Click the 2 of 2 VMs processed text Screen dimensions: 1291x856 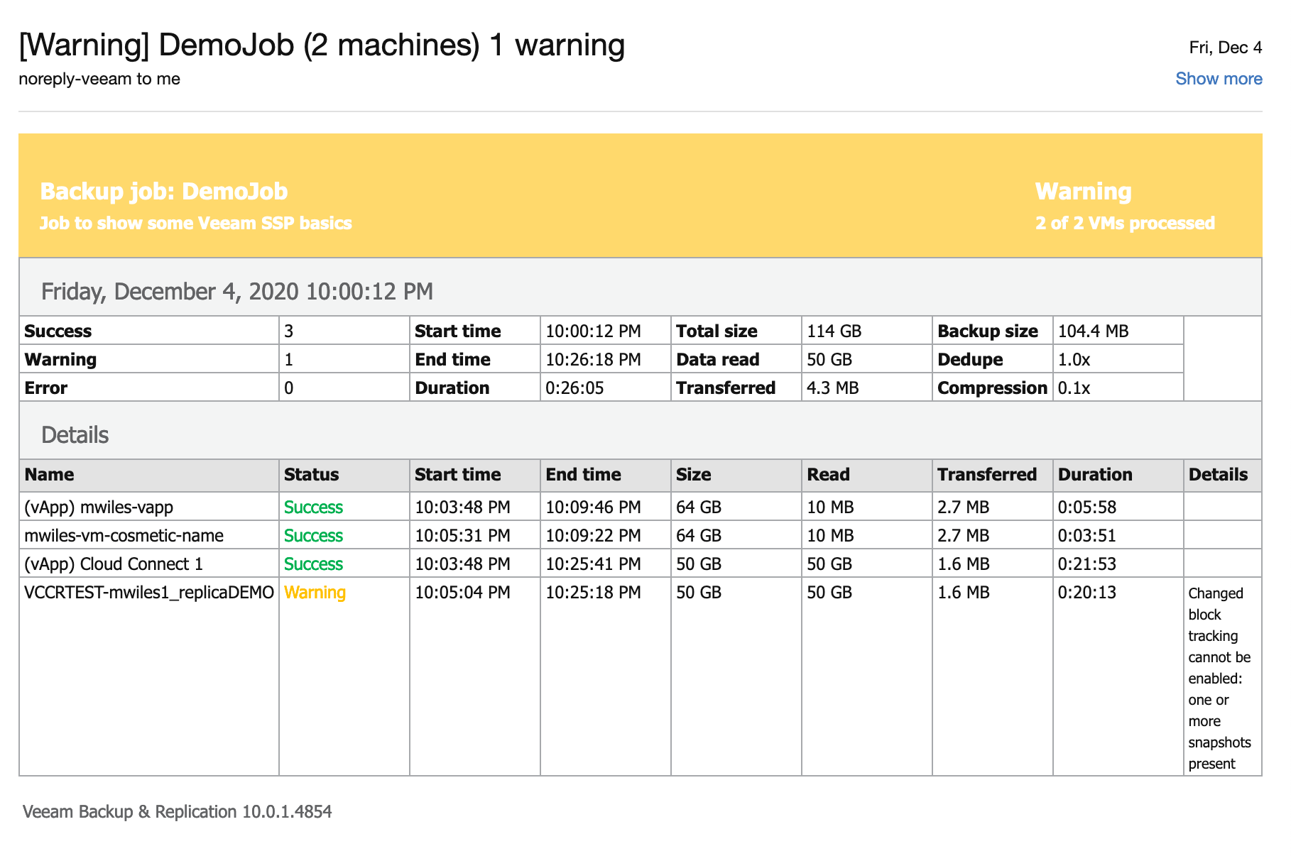pyautogui.click(x=1125, y=223)
